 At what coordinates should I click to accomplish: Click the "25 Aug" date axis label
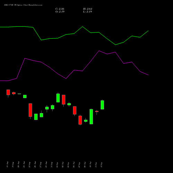[30, 165]
